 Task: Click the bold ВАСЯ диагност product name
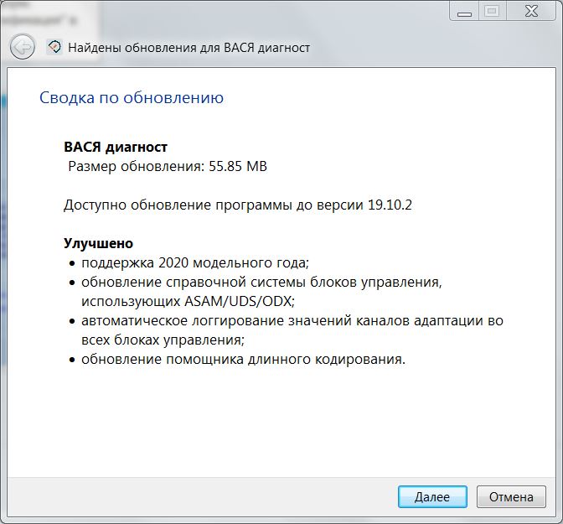point(116,147)
